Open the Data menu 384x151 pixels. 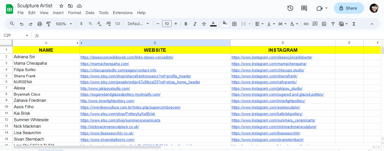click(90, 13)
